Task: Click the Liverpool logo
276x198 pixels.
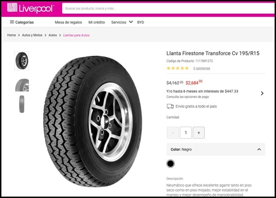Action: point(31,8)
